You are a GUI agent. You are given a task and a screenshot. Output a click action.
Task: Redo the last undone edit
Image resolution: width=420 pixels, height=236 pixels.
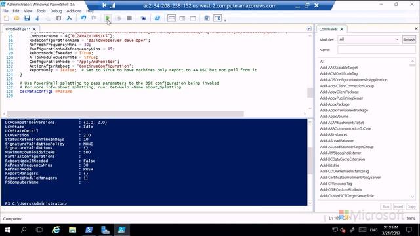click(94, 18)
